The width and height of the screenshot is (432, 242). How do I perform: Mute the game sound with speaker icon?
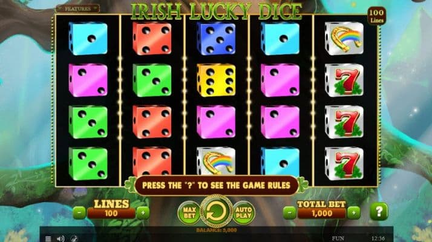pos(61,239)
